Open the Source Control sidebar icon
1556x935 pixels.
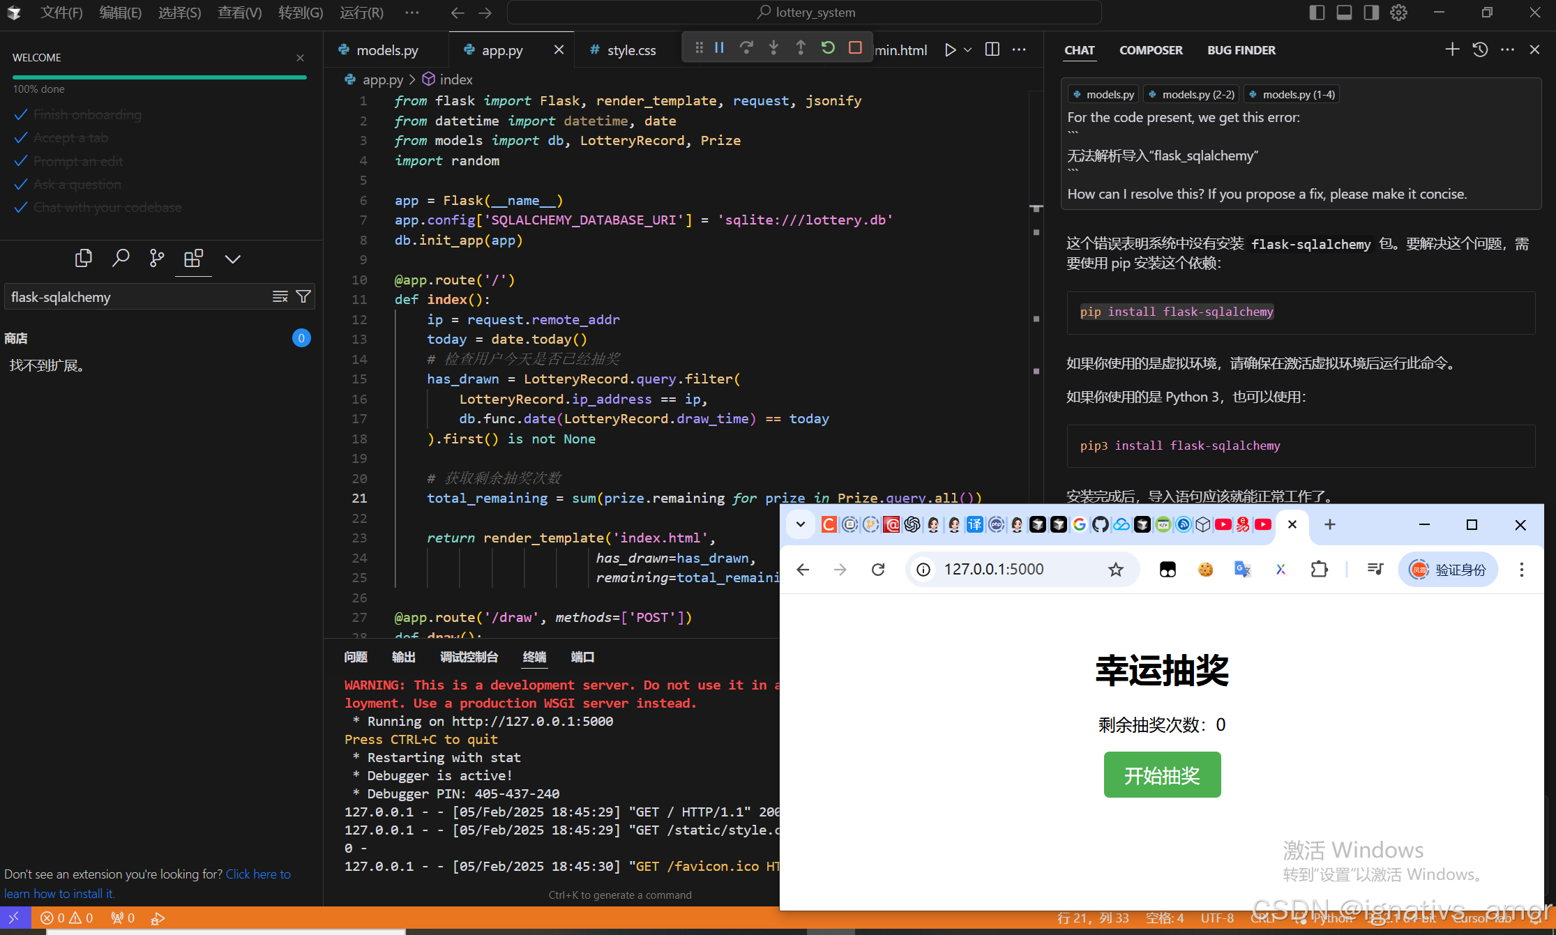157,259
